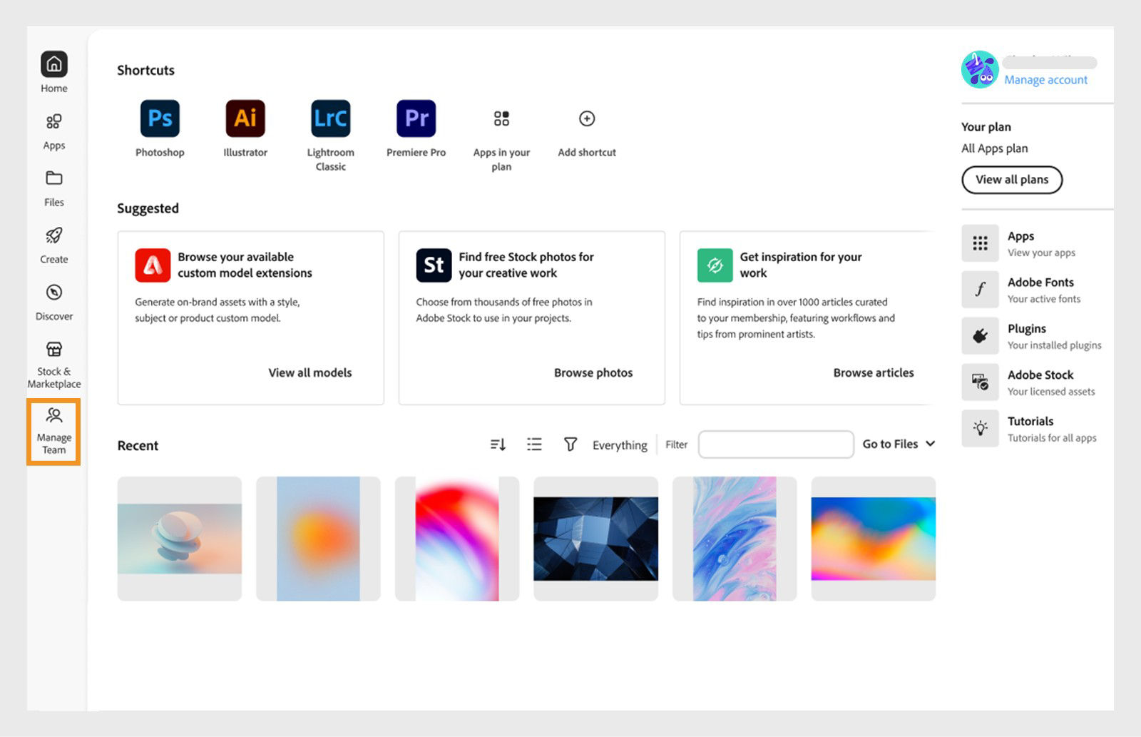Open the Photoshop shortcut icon
This screenshot has width=1141, height=737.
click(x=160, y=118)
